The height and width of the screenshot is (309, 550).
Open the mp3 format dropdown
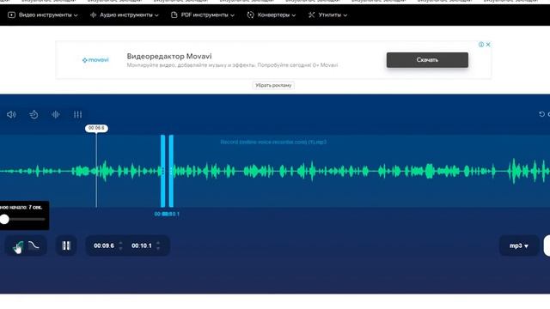click(x=519, y=246)
